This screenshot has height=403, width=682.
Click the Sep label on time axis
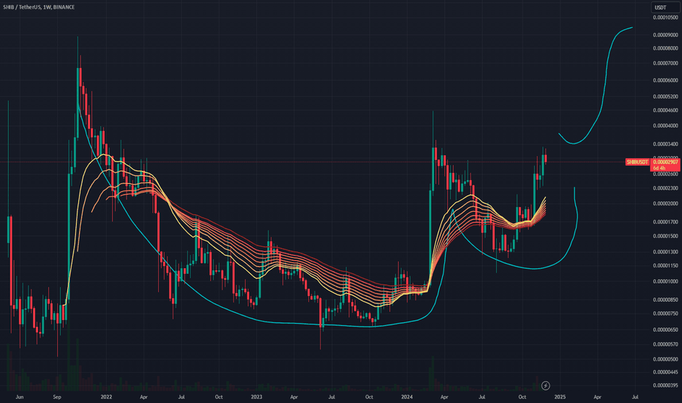point(57,397)
